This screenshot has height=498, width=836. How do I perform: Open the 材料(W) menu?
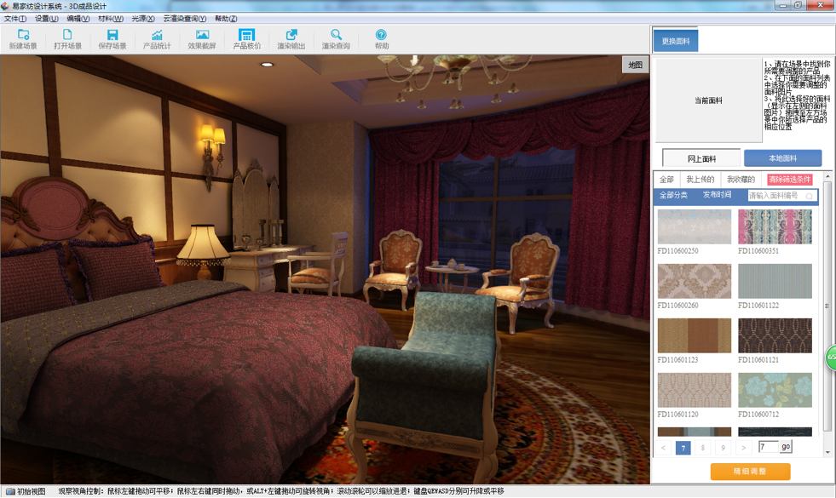(111, 19)
